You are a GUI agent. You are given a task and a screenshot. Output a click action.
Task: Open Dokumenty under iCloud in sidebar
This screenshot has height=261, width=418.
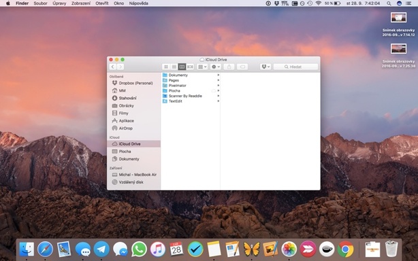click(x=133, y=159)
